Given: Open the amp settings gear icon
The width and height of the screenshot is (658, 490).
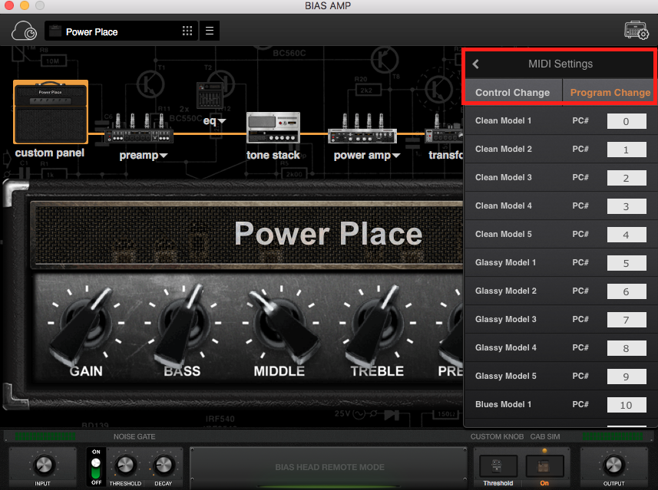Looking at the screenshot, I should (x=637, y=30).
